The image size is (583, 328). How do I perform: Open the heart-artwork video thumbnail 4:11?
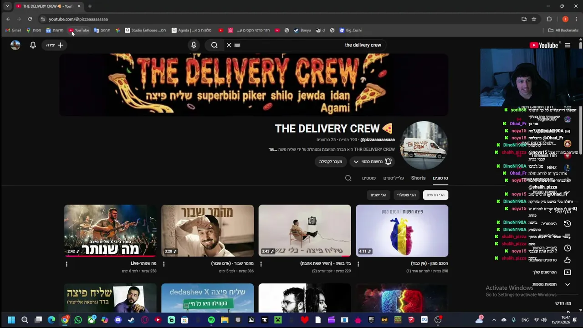click(x=402, y=231)
